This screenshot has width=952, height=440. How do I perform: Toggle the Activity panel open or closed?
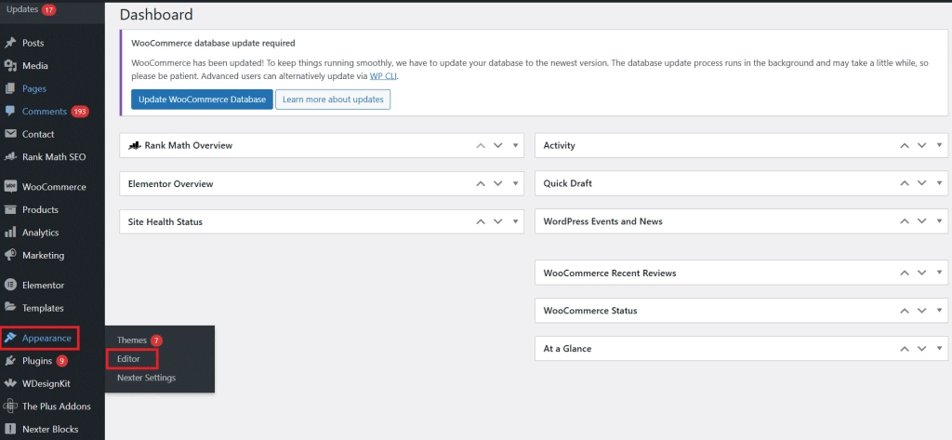pos(939,146)
